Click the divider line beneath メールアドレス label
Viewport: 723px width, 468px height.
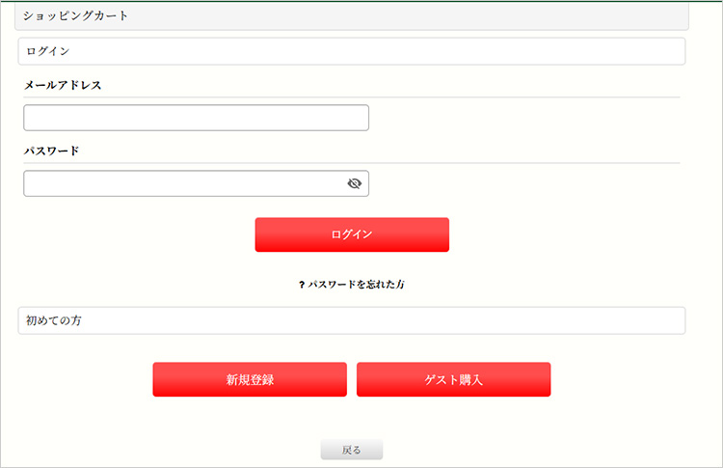tap(352, 97)
